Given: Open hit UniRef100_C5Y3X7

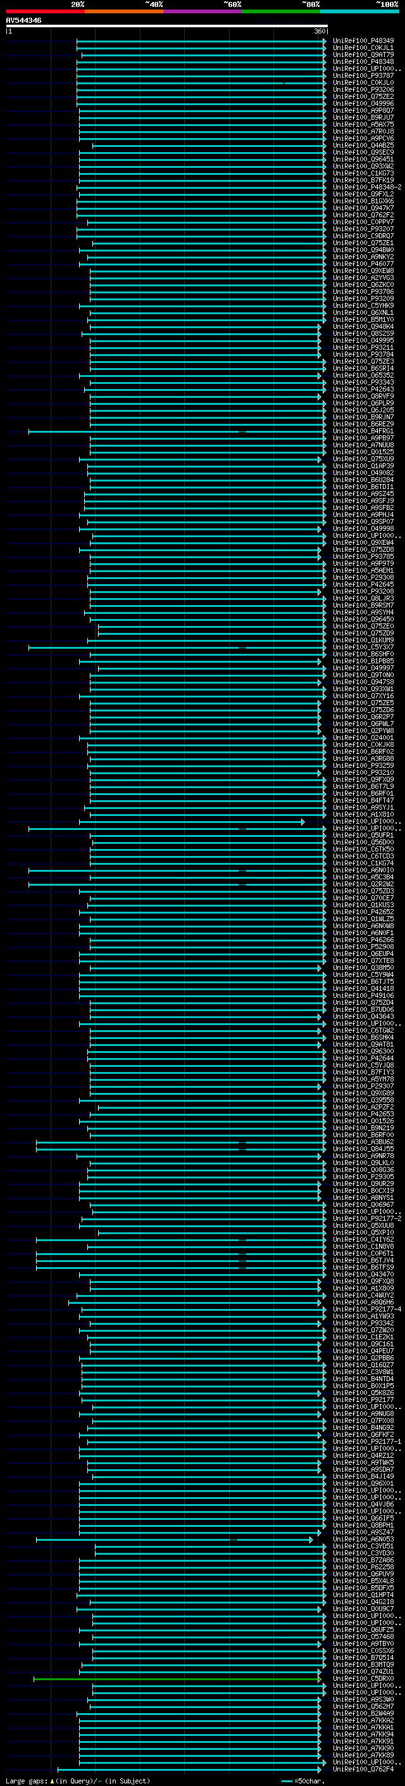Looking at the screenshot, I should pyautogui.click(x=363, y=647).
